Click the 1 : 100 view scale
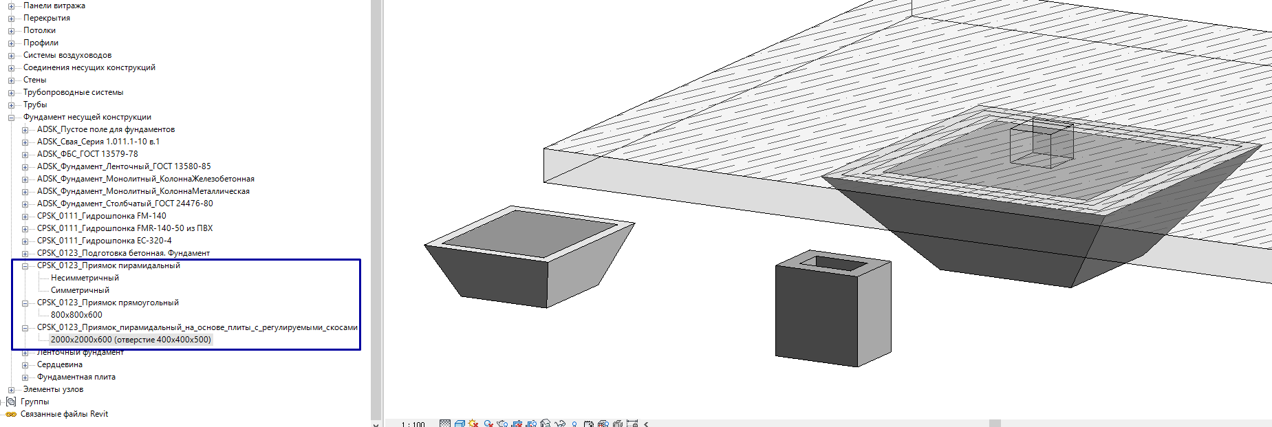1272x427 pixels. 413,424
